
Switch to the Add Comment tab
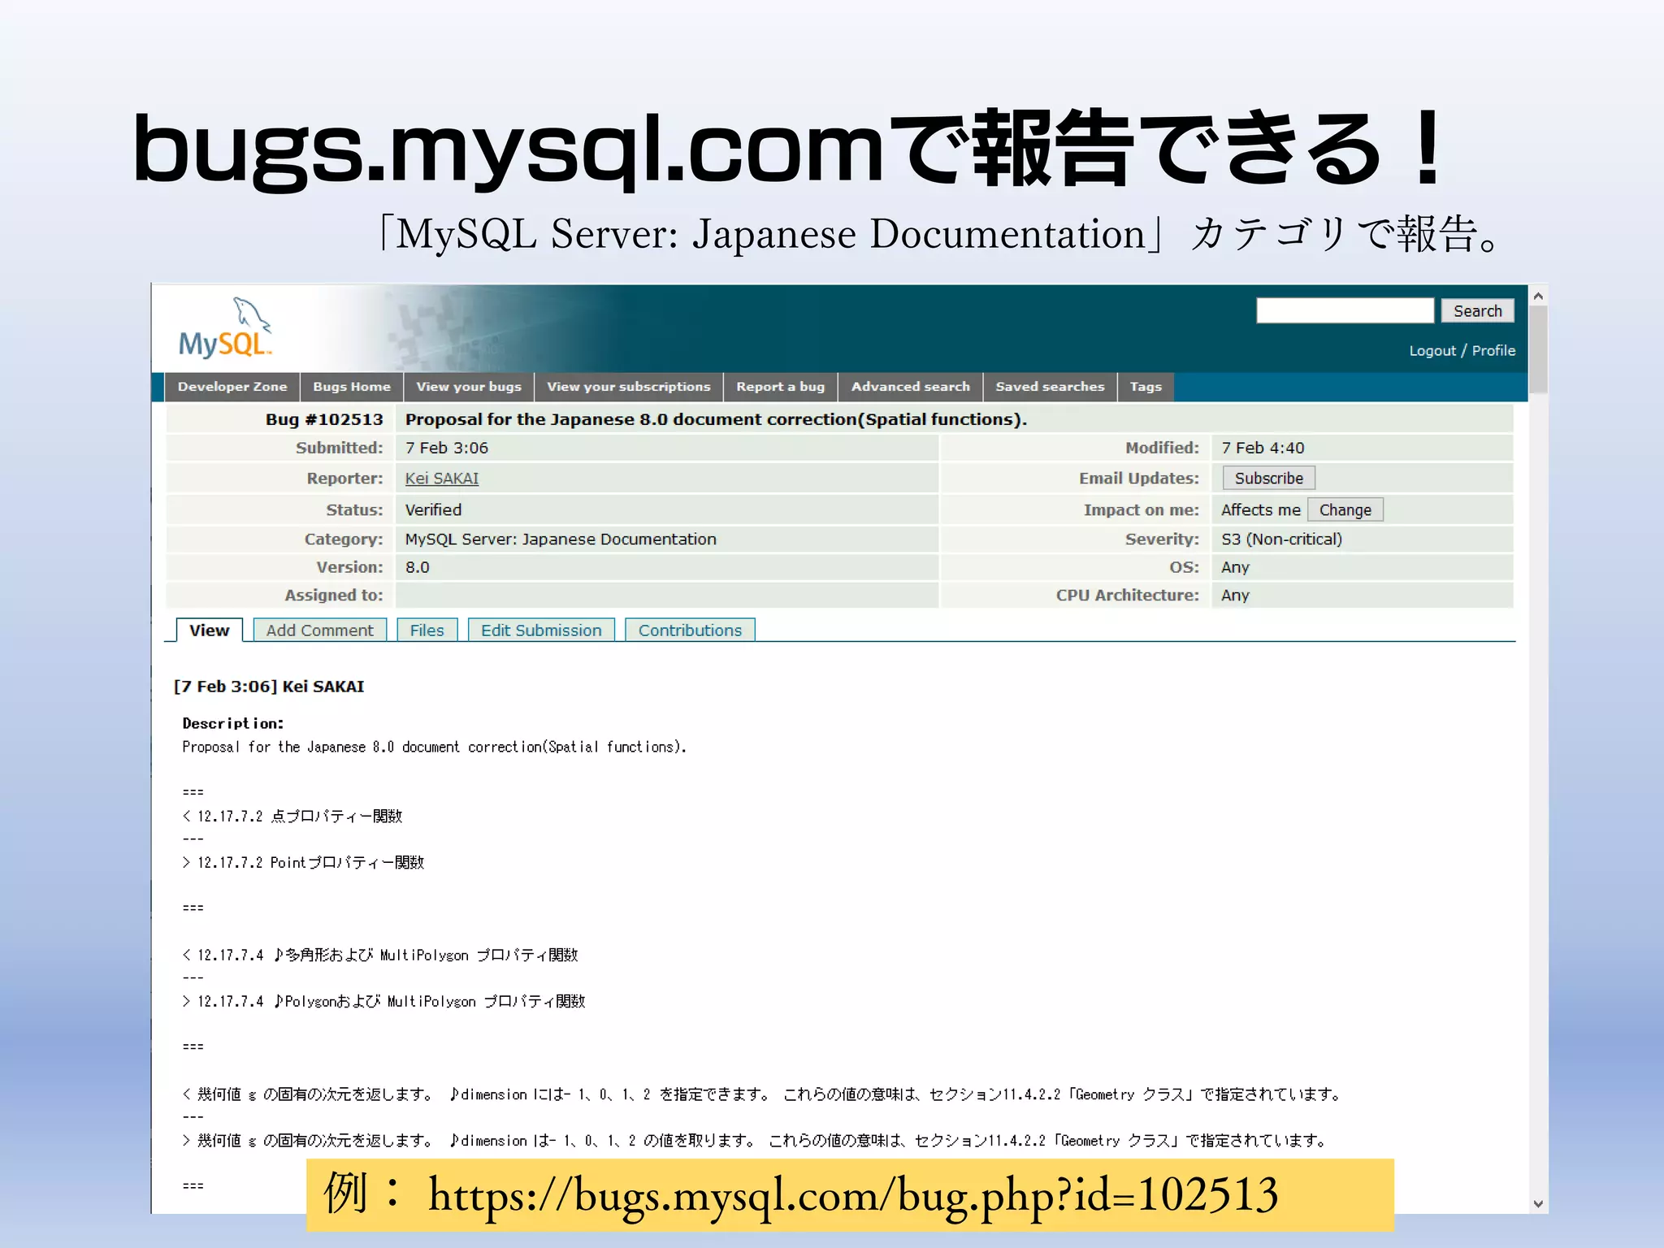319,630
